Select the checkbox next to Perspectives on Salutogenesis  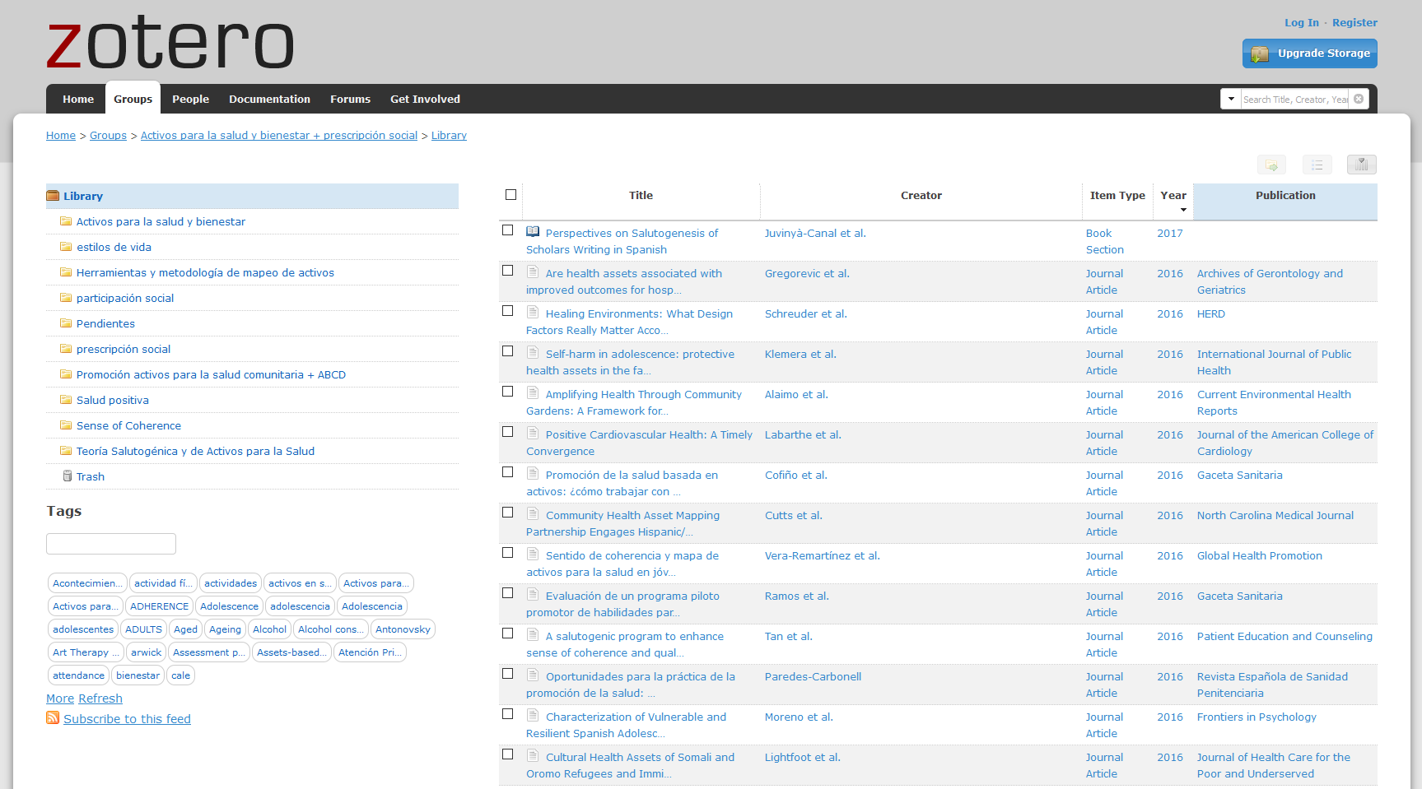click(508, 230)
